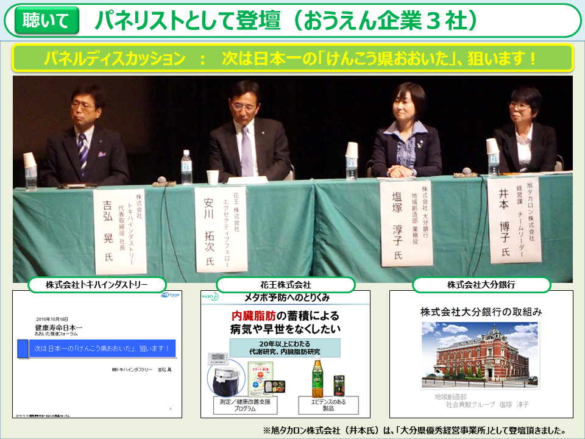
Task: Click the red brick bank building photo
Action: (480, 355)
